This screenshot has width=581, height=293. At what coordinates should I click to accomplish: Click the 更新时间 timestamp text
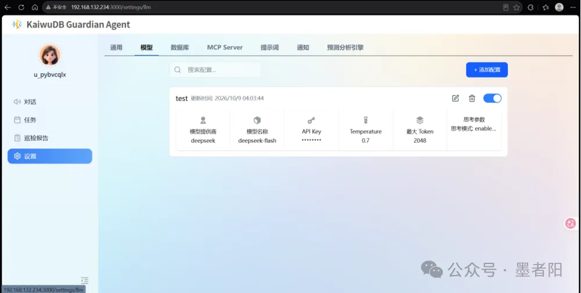click(x=227, y=99)
